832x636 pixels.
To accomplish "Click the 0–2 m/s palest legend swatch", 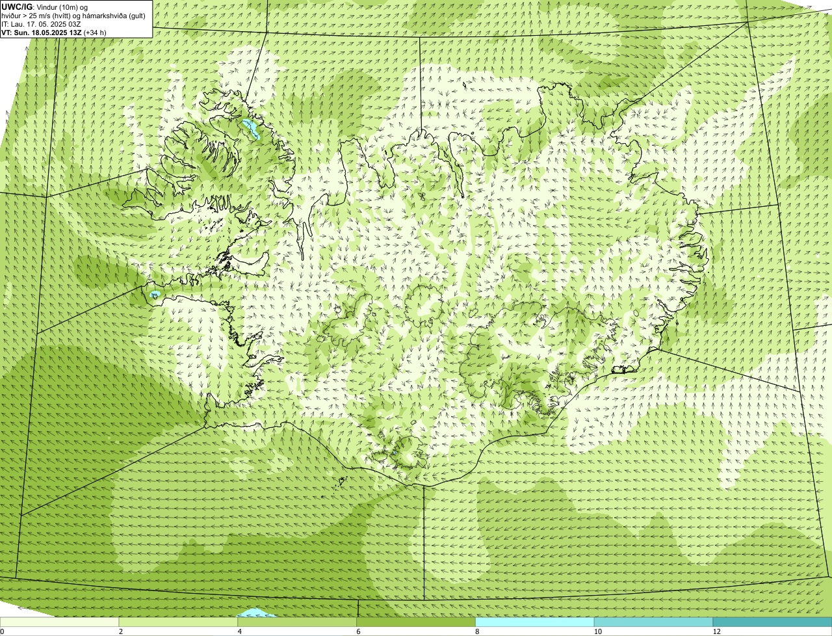I will pos(60,622).
